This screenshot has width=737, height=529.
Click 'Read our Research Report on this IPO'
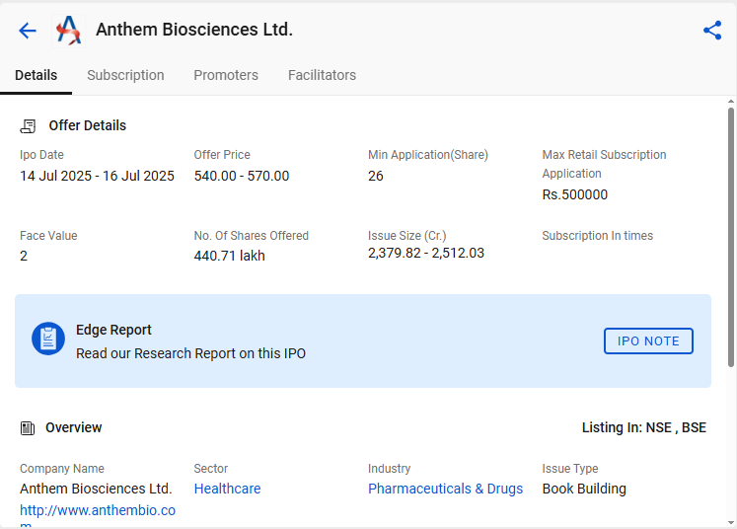point(190,353)
